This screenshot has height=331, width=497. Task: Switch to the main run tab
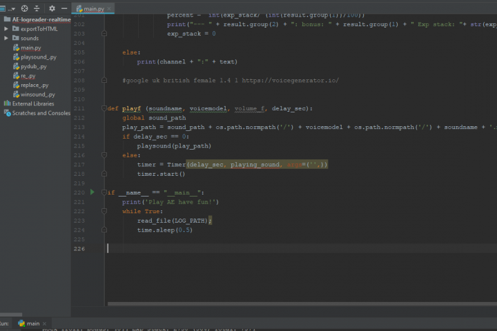coord(32,323)
